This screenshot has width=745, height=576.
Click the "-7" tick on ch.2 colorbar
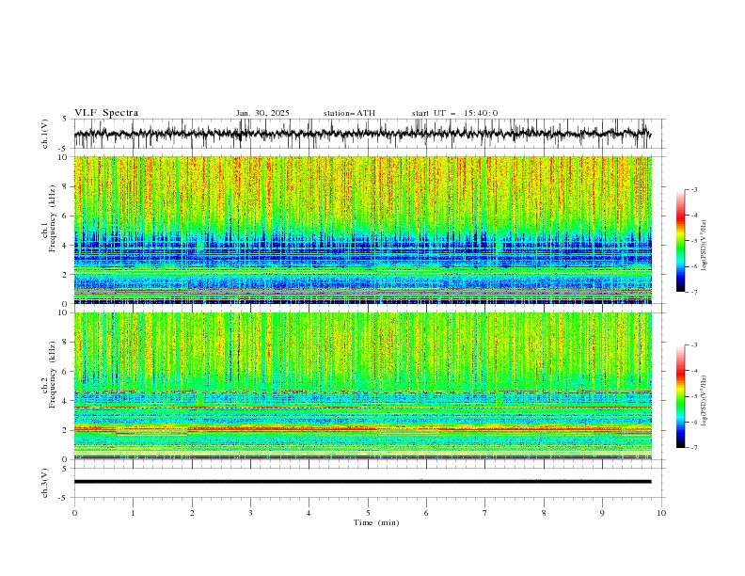(693, 448)
